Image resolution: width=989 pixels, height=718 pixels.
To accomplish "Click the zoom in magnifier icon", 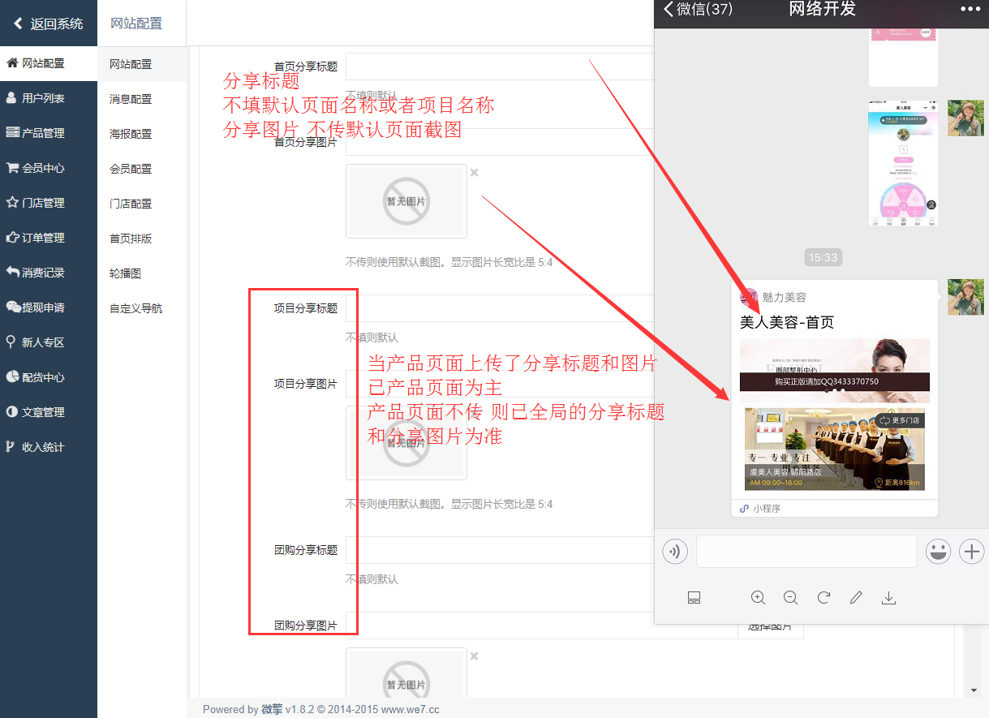I will [x=758, y=598].
